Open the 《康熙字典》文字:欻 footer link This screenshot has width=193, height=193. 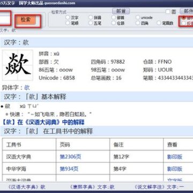(x=92, y=187)
